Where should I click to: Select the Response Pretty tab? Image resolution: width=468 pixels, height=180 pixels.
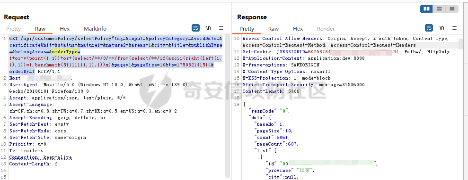click(247, 29)
